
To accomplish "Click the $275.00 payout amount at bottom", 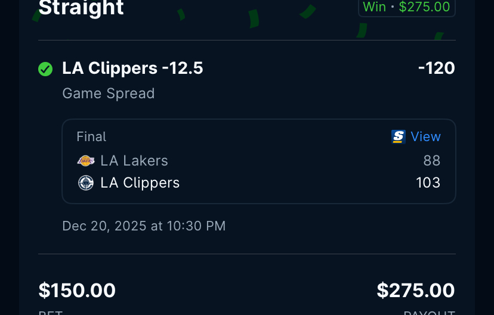I will [x=416, y=291].
